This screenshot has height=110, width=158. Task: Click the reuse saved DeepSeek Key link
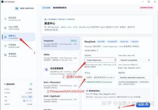(x=99, y=82)
